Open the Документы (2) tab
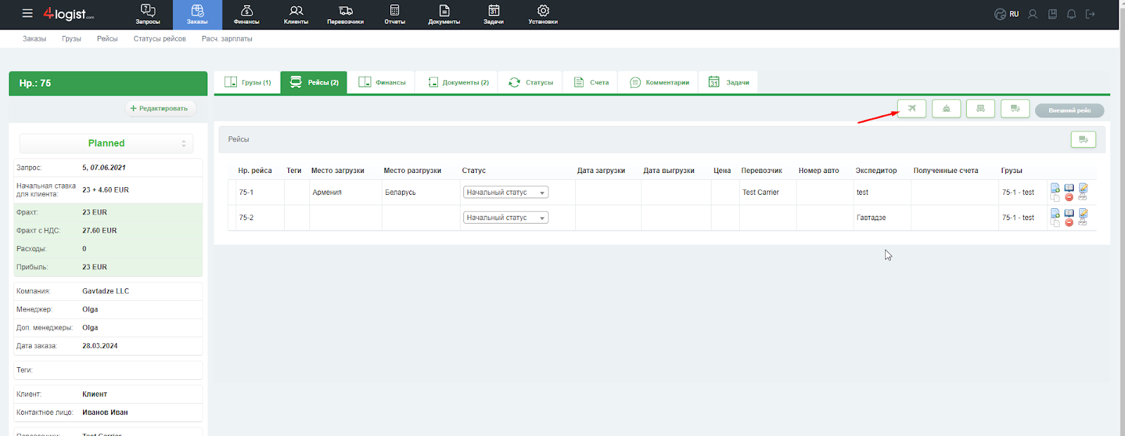1125x436 pixels. [x=458, y=82]
